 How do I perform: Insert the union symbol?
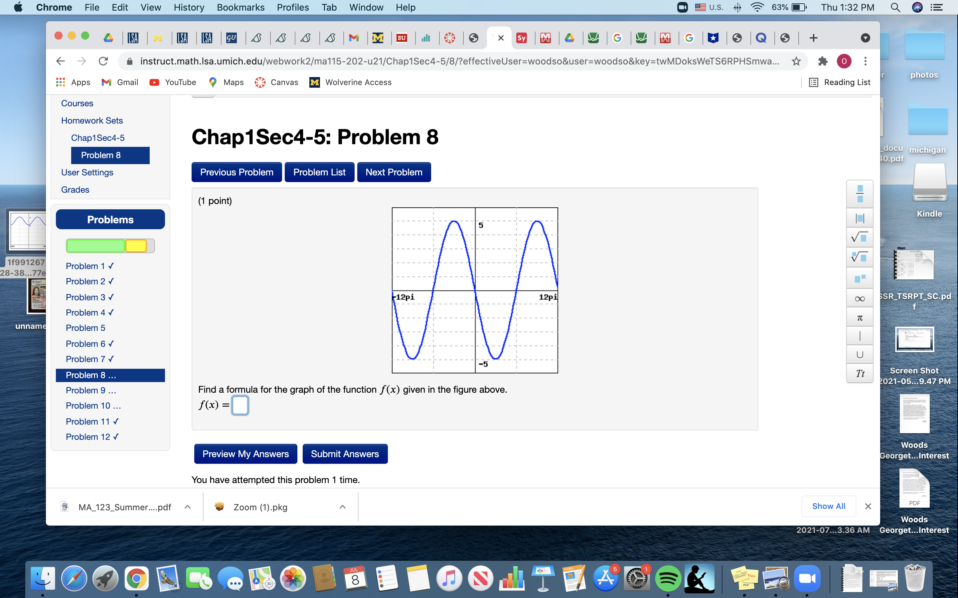860,355
